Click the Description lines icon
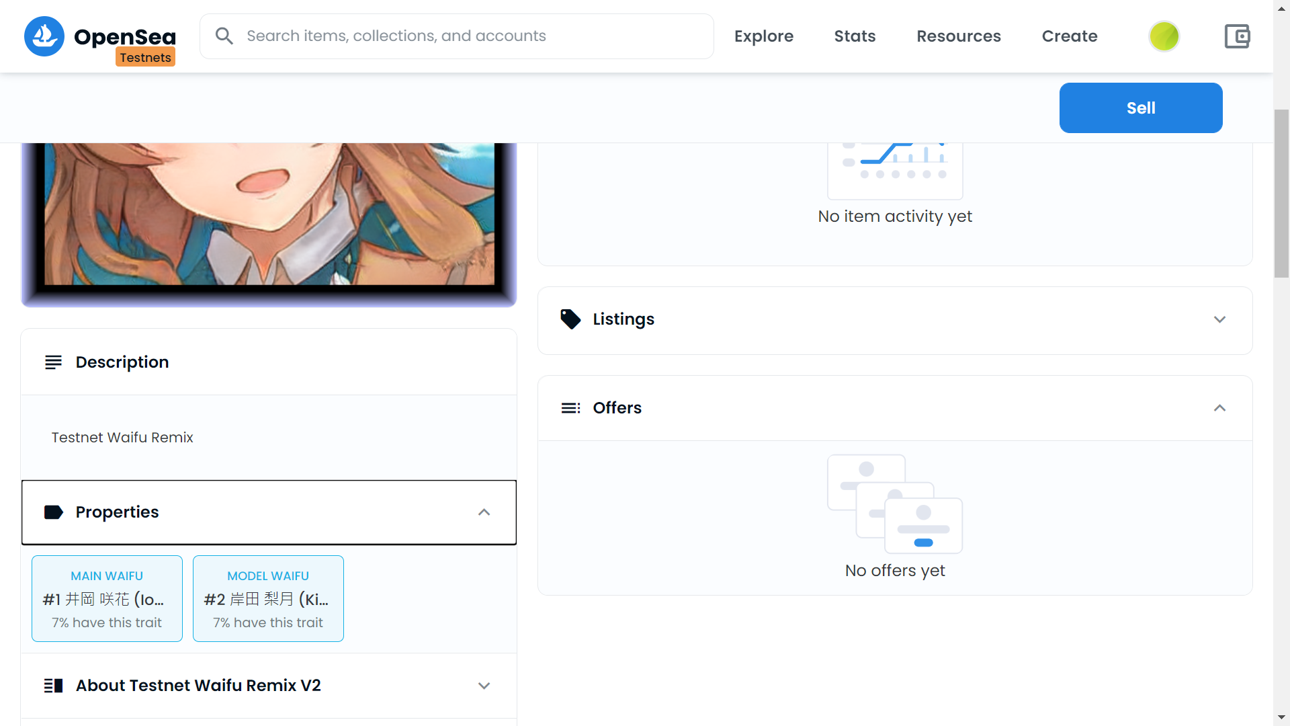This screenshot has height=726, width=1290. coord(53,362)
